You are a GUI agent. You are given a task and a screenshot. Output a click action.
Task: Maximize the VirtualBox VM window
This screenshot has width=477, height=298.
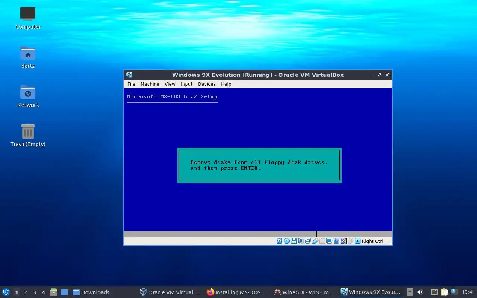[x=379, y=75]
